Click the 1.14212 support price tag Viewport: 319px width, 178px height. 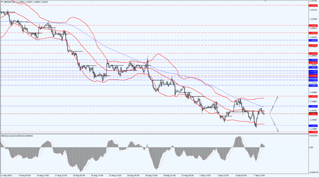tap(313, 126)
